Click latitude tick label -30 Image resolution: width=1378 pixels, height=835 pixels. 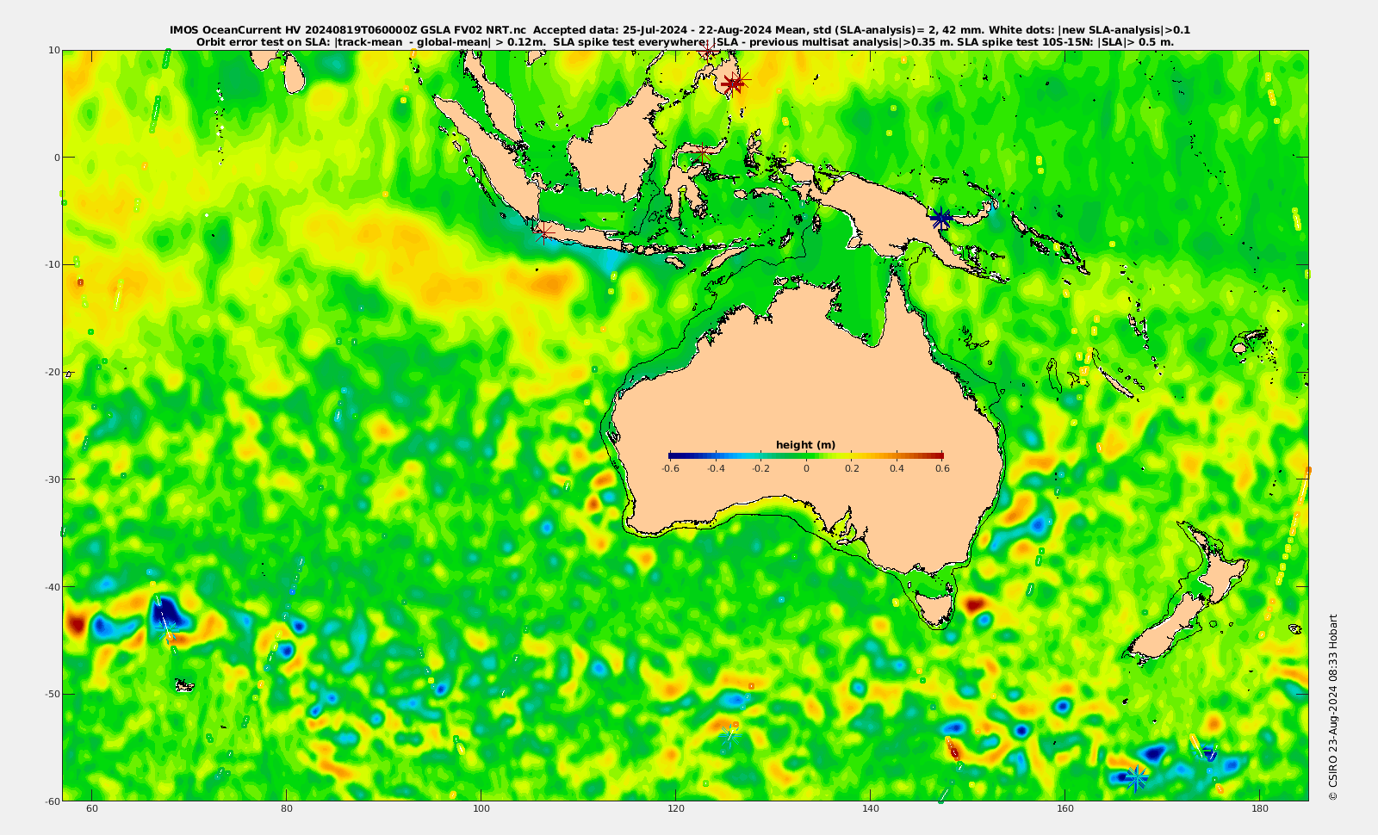[x=52, y=479]
